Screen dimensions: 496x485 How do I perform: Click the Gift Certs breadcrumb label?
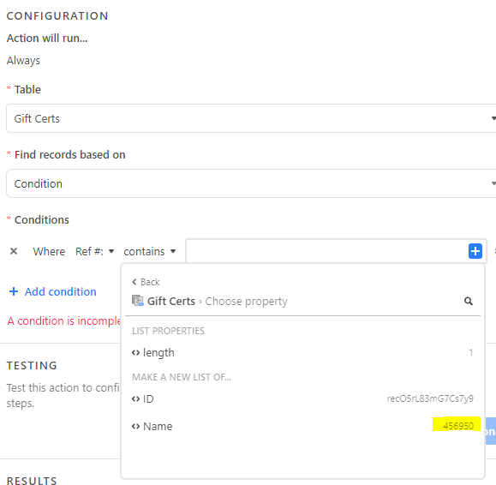click(x=171, y=301)
